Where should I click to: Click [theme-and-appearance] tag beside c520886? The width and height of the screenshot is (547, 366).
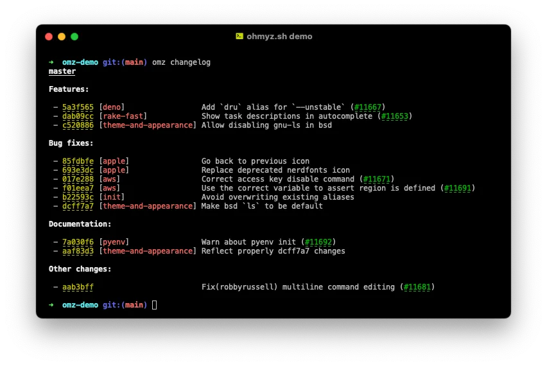pos(148,125)
